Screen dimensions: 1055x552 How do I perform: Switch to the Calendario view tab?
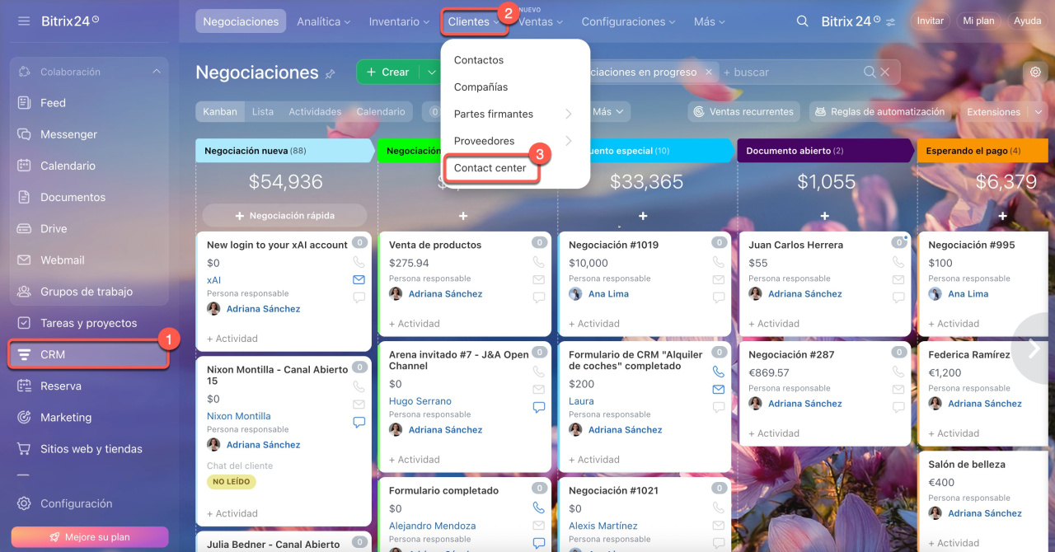point(381,111)
